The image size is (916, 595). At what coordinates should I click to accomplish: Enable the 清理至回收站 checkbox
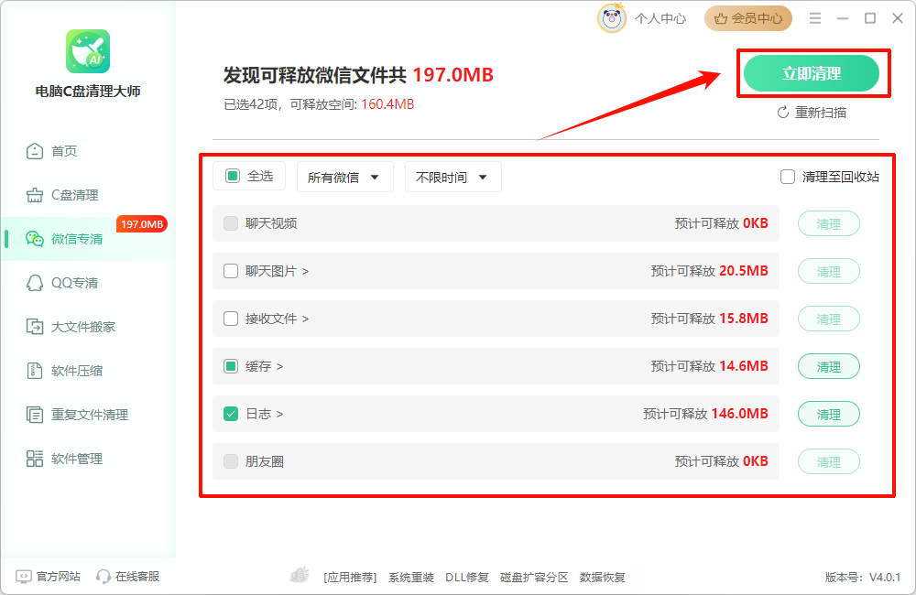pos(788,177)
